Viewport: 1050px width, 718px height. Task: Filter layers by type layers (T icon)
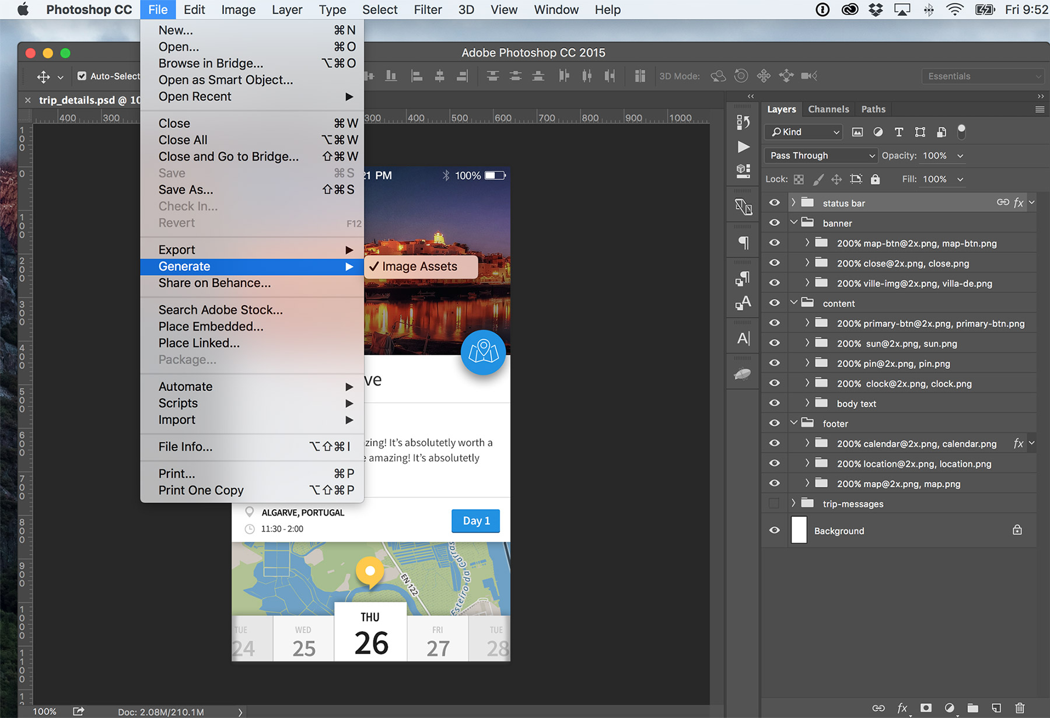click(x=899, y=132)
